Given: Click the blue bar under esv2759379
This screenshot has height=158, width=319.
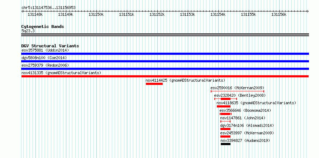Looking at the screenshot, I should [x=165, y=69].
